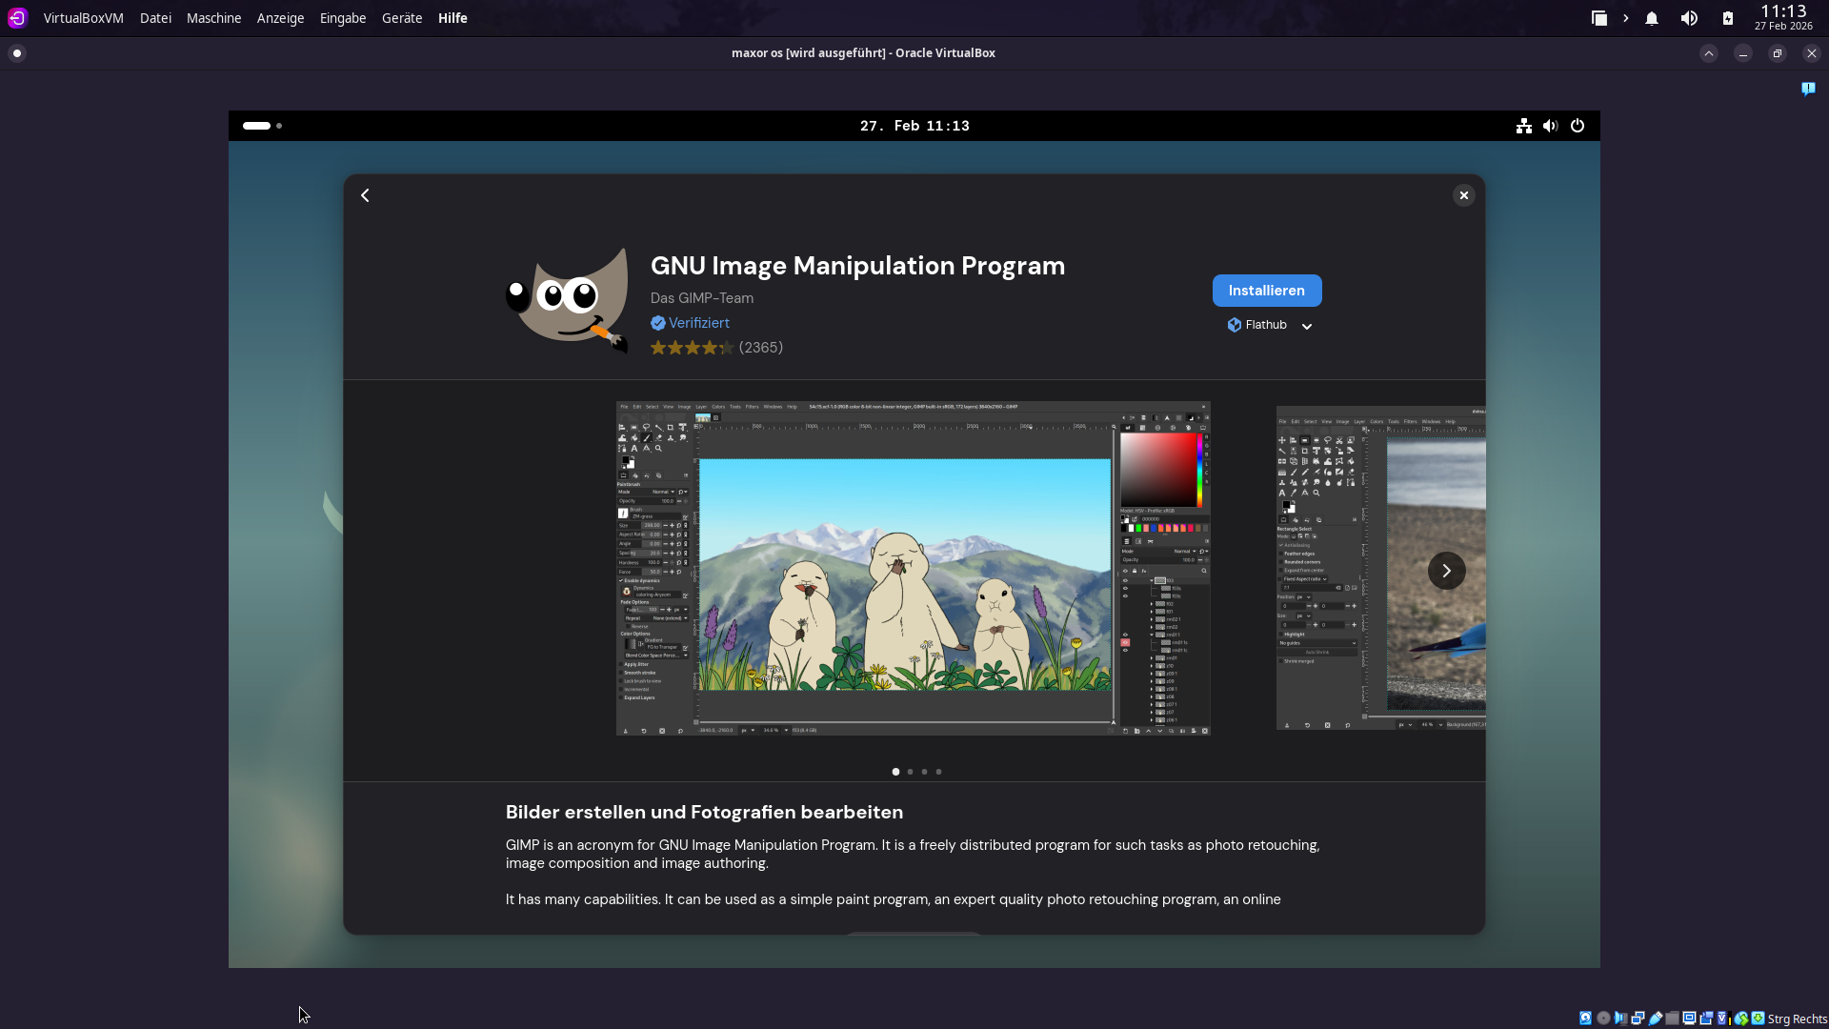Show next screenshot with the right chevron
Image resolution: width=1829 pixels, height=1029 pixels.
pyautogui.click(x=1446, y=571)
